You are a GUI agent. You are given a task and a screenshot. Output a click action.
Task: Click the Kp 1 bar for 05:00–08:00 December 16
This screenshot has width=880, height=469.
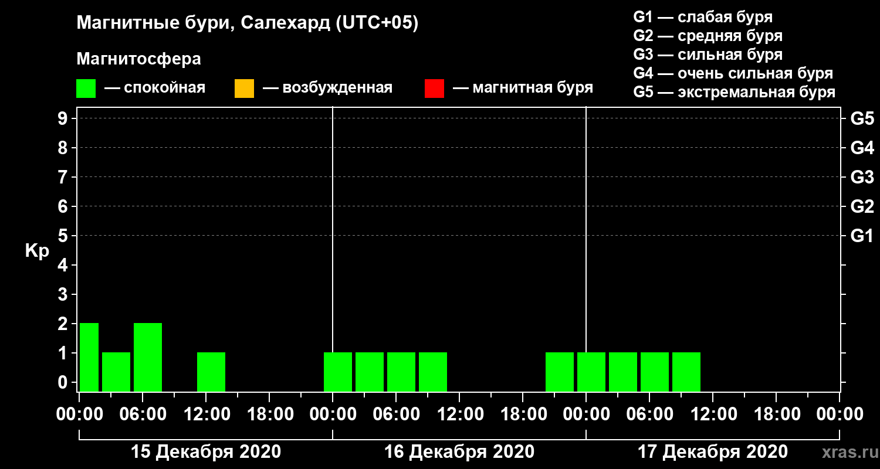coord(401,372)
